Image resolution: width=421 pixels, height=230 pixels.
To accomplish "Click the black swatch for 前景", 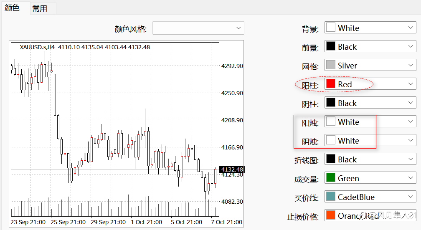I will pyautogui.click(x=330, y=46).
